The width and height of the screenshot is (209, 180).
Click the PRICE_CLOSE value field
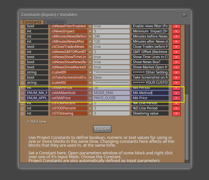click(111, 98)
